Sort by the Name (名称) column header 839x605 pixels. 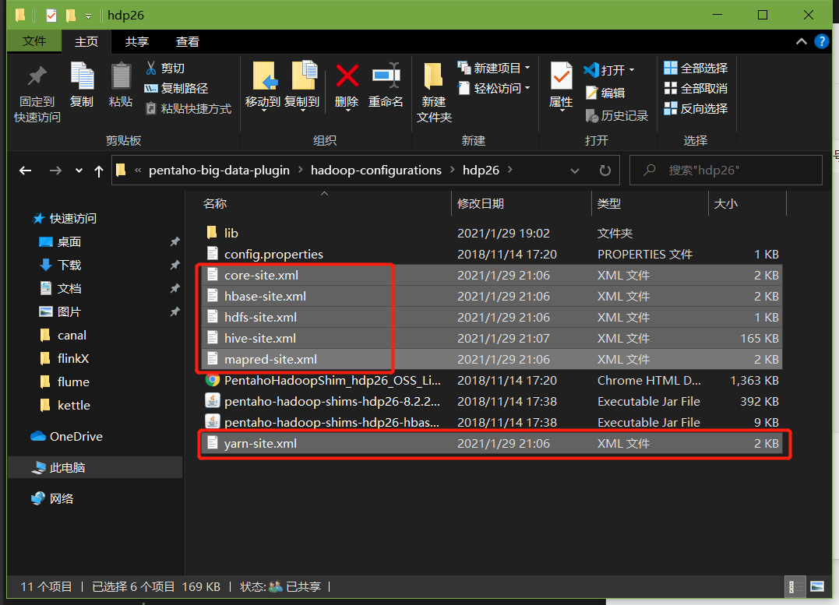coord(215,204)
